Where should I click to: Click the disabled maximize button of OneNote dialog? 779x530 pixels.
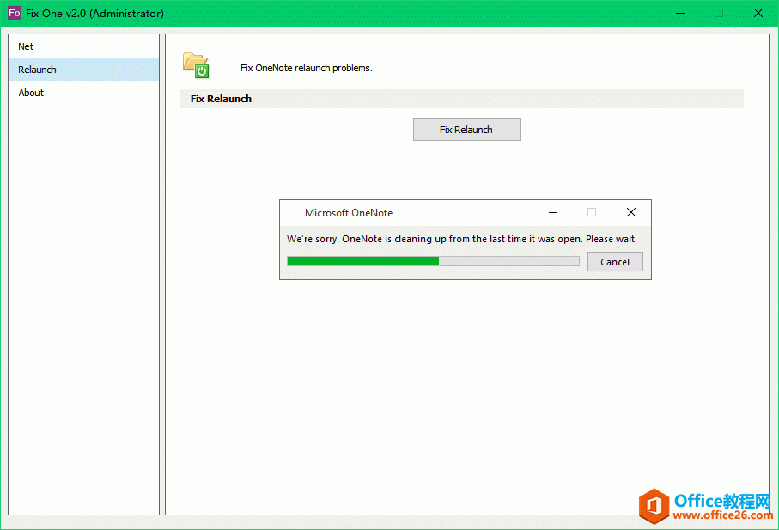pyautogui.click(x=592, y=212)
